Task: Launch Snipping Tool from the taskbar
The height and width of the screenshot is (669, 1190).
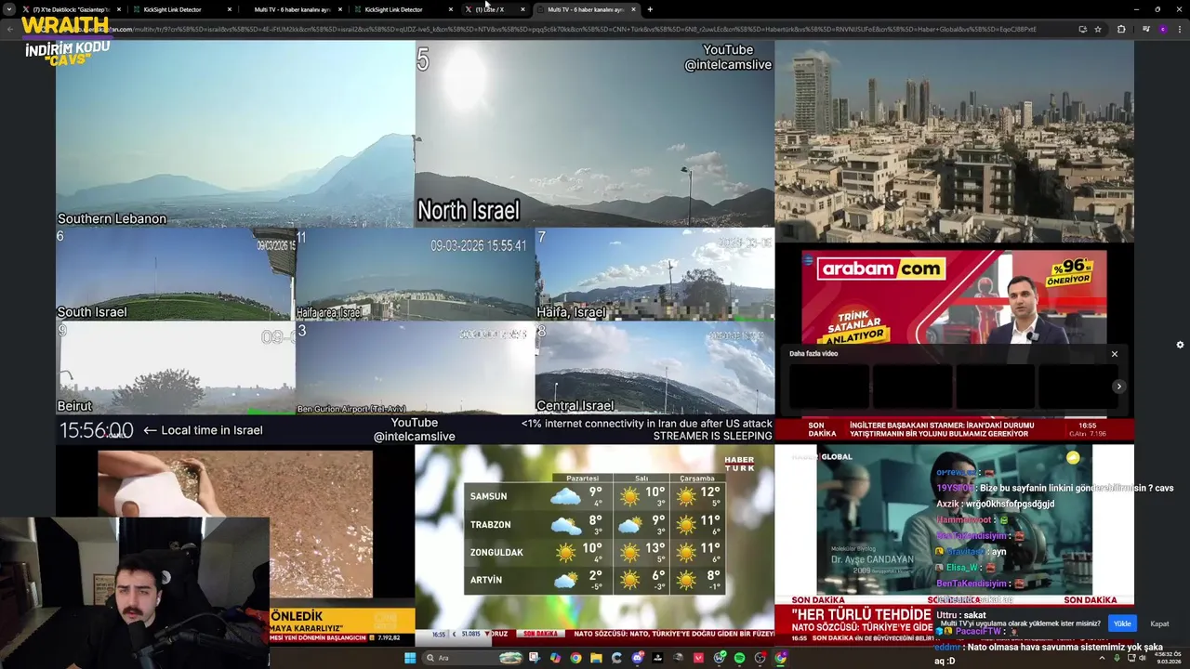Action: click(x=535, y=658)
